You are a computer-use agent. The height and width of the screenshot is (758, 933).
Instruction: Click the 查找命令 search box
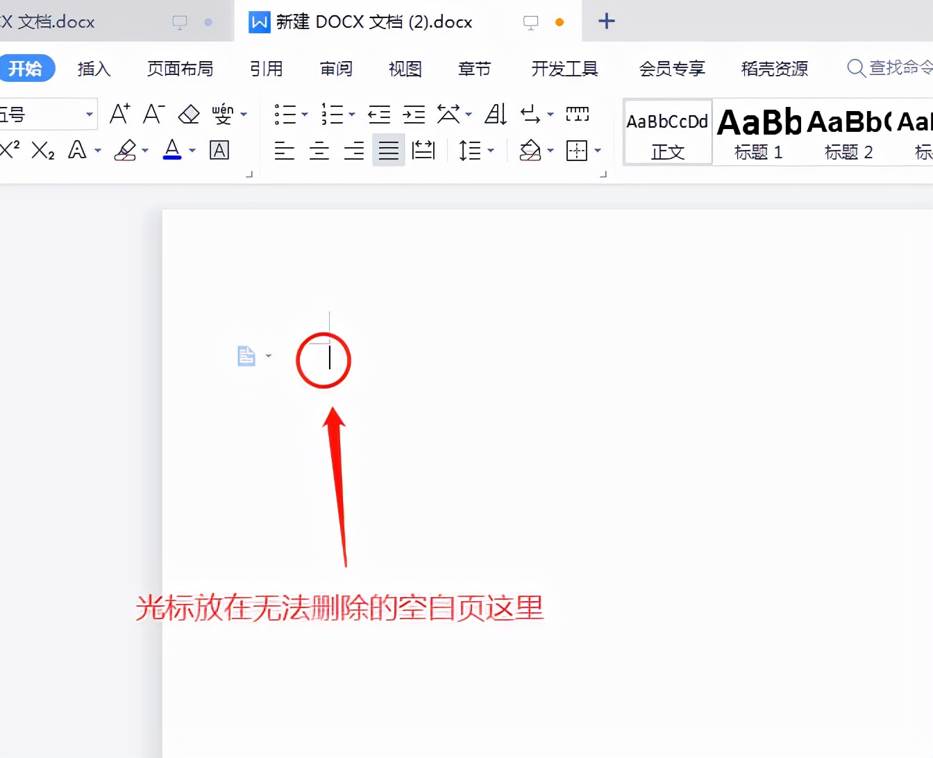(890, 68)
